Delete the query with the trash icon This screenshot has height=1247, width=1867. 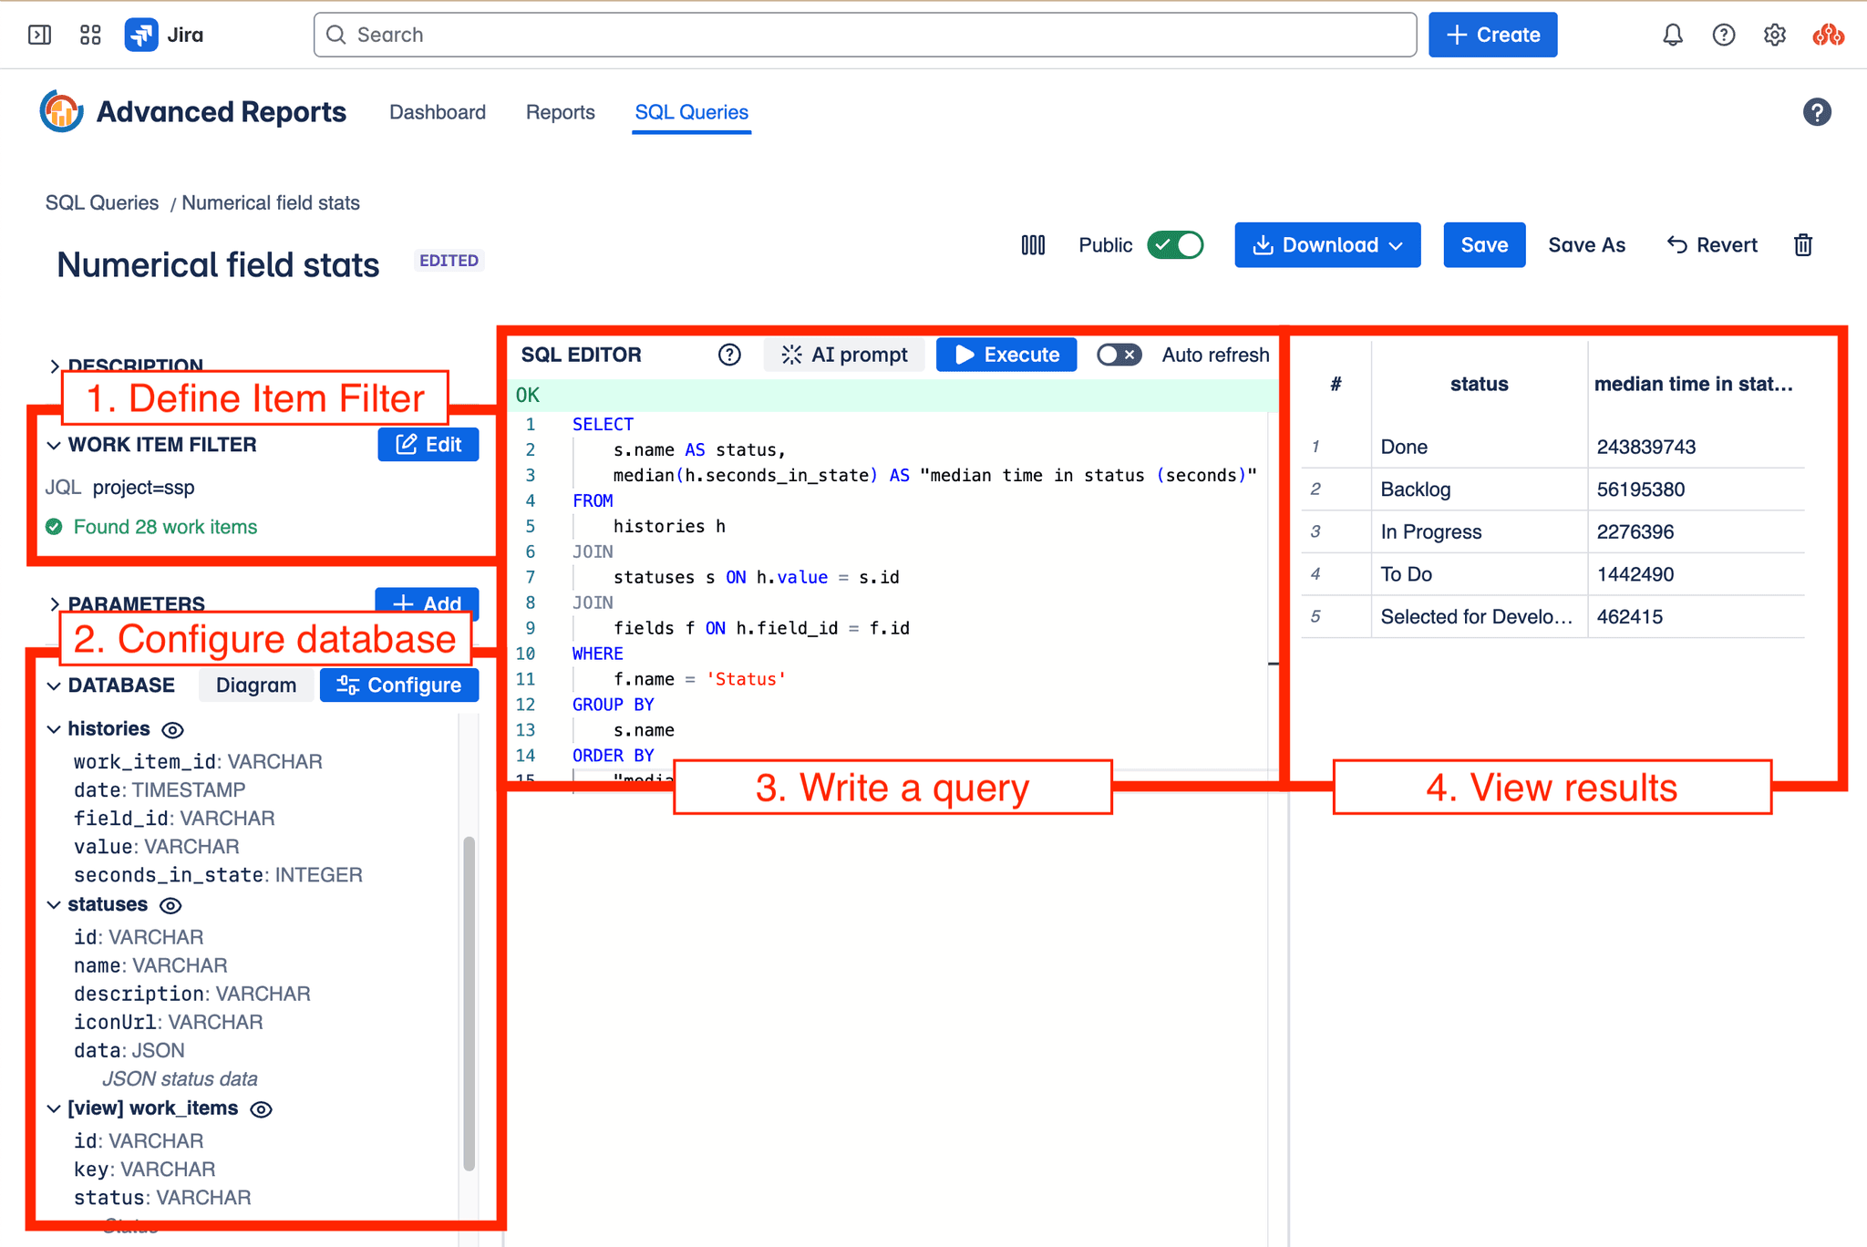pyautogui.click(x=1802, y=245)
